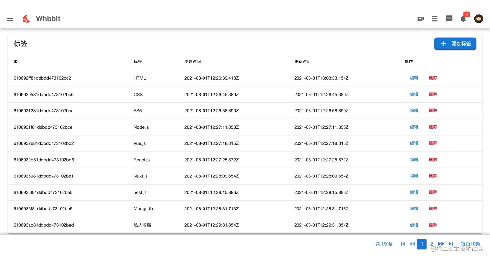Select the Mongodb table row

click(x=194, y=208)
